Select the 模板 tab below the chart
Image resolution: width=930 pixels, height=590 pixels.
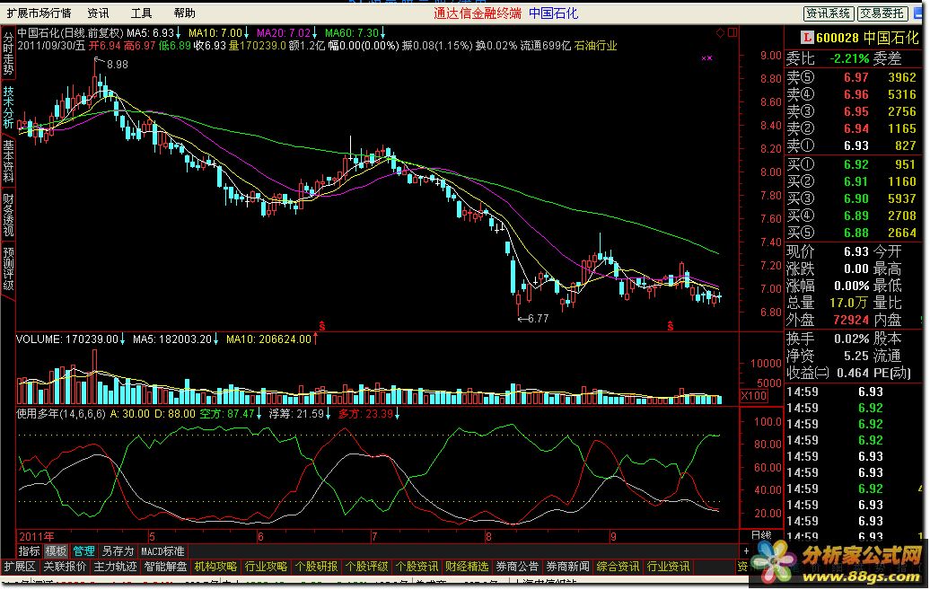(x=56, y=551)
